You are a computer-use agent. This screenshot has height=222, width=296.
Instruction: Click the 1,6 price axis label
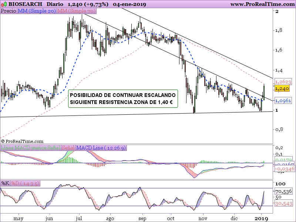pyautogui.click(x=279, y=50)
